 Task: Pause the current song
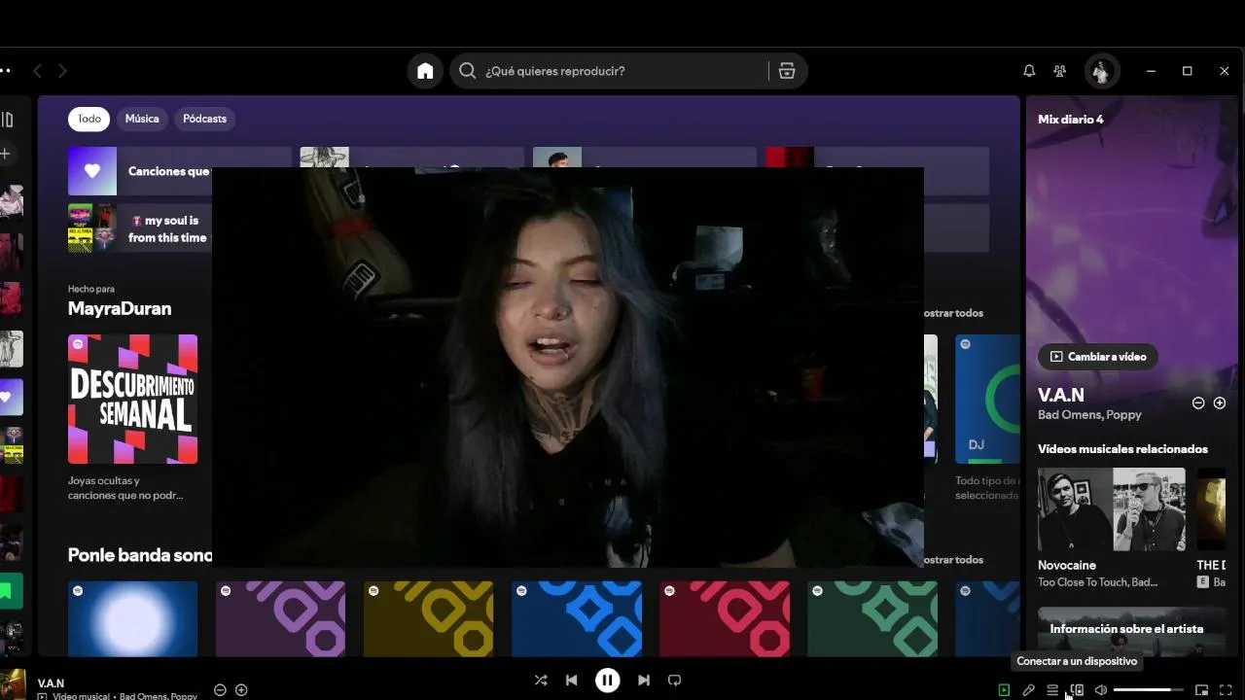[608, 681]
